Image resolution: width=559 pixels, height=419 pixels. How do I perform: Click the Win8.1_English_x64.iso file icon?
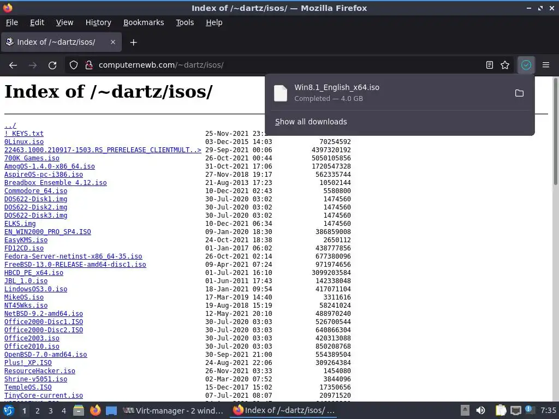point(281,93)
